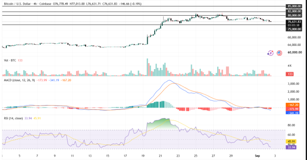
Task: Click the 21 date label on time axis
Action: click(160, 156)
